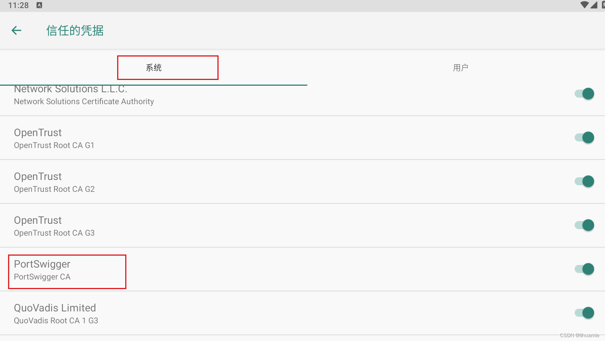Viewport: 605px width, 341px height.
Task: Go back using the arrow icon
Action: pyautogui.click(x=17, y=30)
